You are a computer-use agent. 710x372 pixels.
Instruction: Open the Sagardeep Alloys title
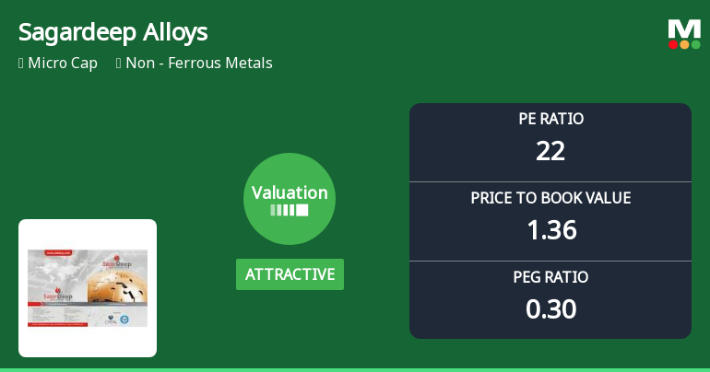point(112,32)
